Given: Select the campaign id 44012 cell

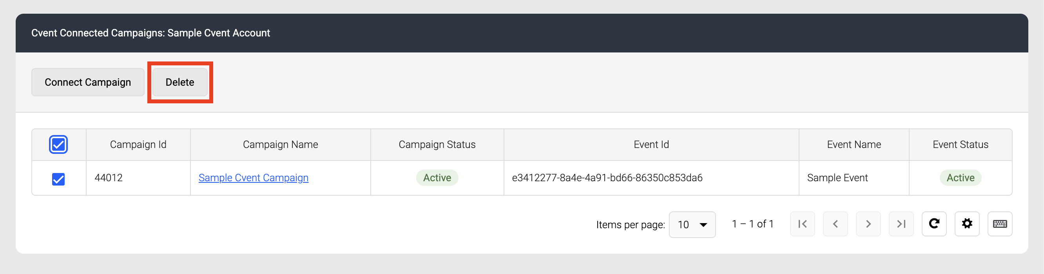Looking at the screenshot, I should (138, 178).
